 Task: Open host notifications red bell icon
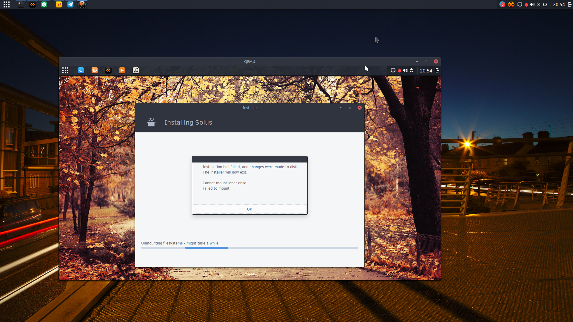[x=526, y=4]
